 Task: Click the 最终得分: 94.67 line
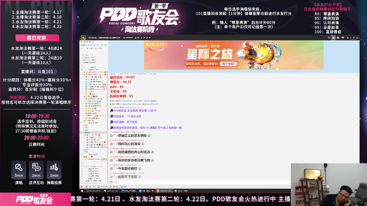point(122,77)
